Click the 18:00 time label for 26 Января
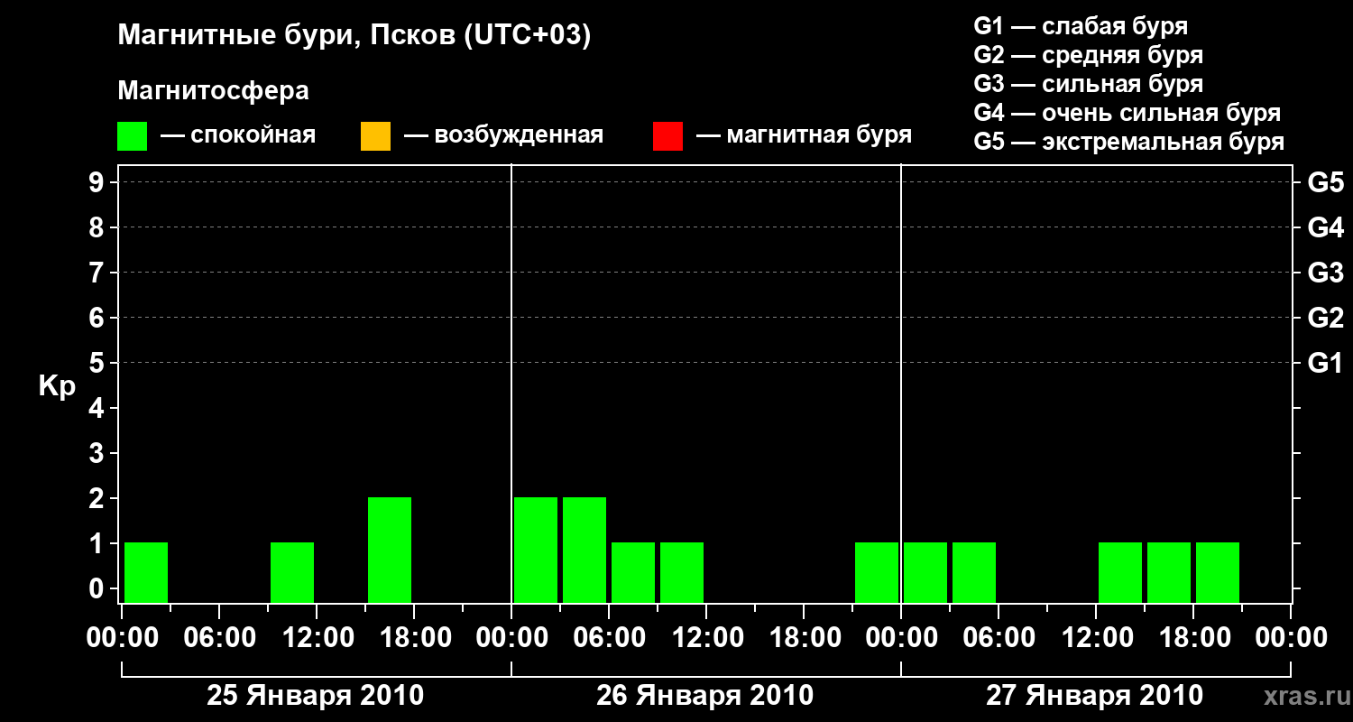This screenshot has height=722, width=1353. tap(804, 638)
